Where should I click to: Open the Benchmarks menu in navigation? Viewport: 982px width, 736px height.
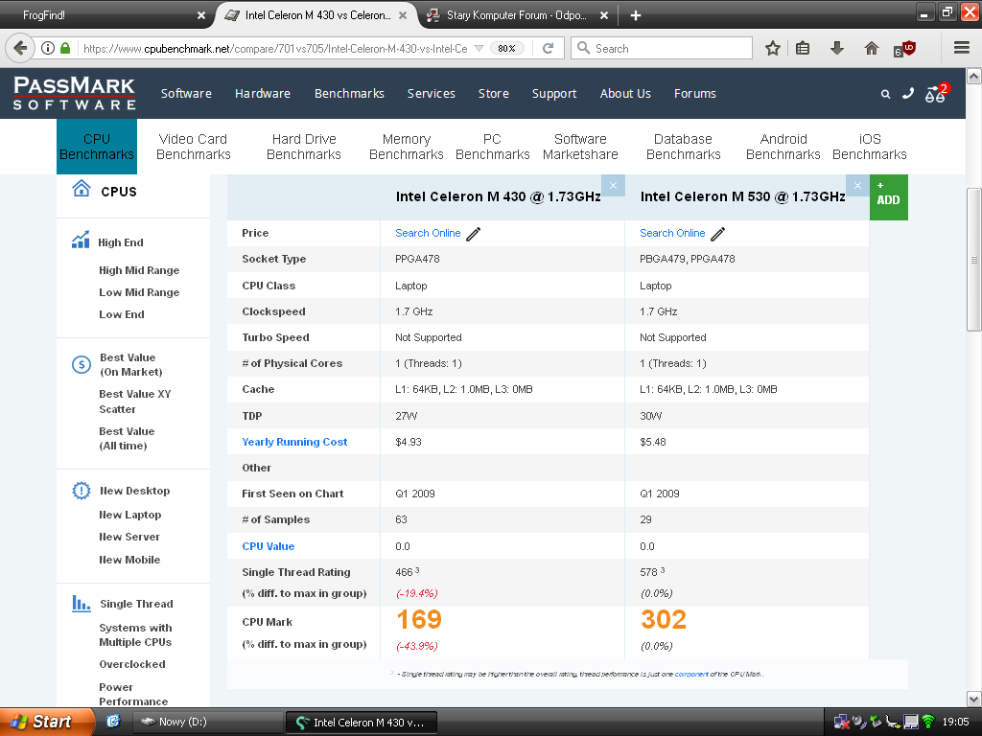(x=349, y=94)
